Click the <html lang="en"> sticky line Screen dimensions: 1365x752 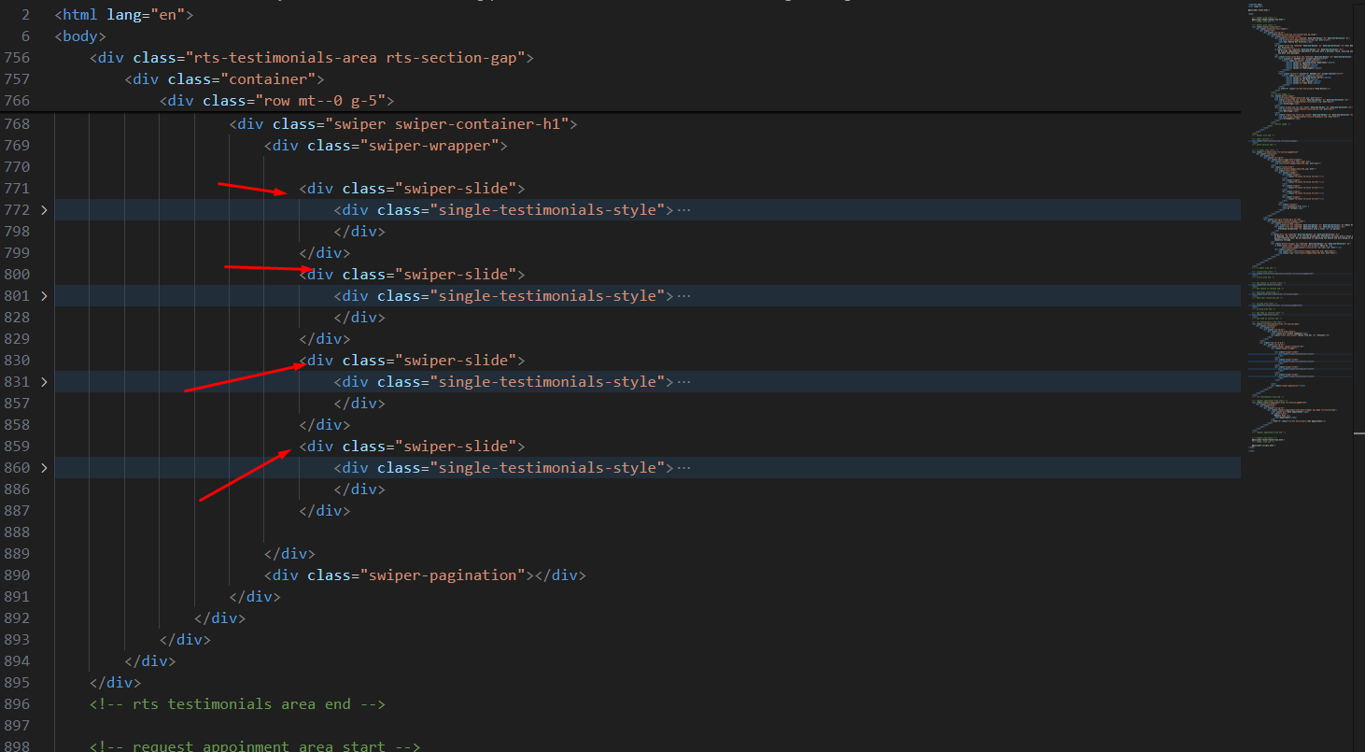click(123, 15)
